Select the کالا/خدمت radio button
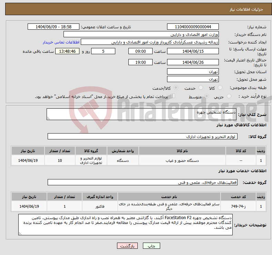The height and width of the screenshot is (255, 272). point(176,88)
